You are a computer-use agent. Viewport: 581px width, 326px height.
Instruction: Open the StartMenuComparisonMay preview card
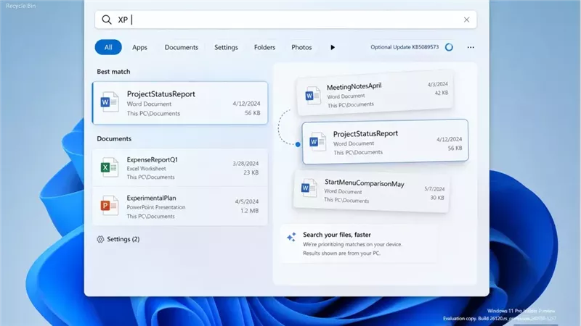tap(372, 191)
